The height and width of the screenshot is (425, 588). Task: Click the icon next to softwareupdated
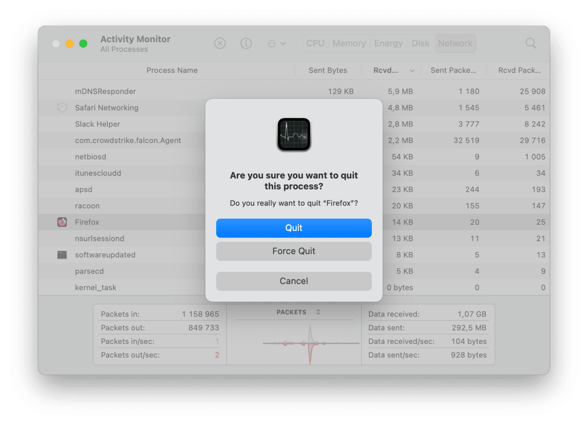pos(61,255)
